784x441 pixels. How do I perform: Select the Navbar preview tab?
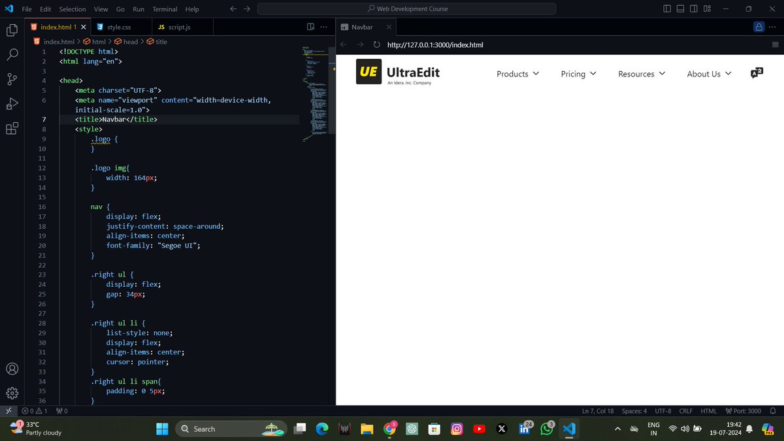click(365, 27)
